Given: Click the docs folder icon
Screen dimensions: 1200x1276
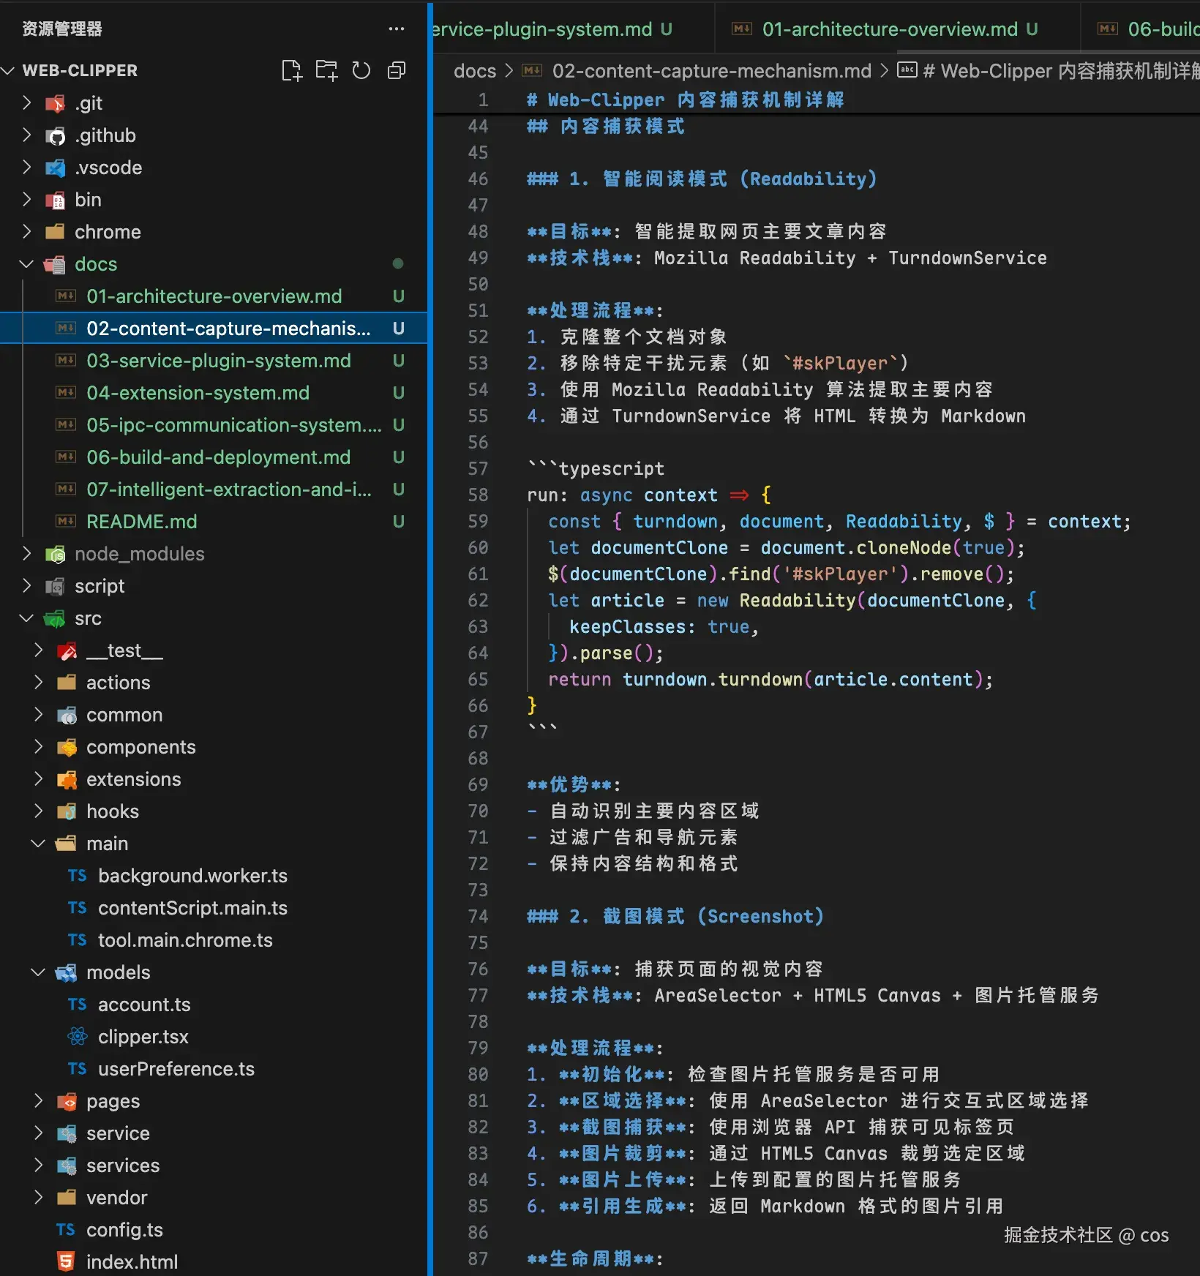Looking at the screenshot, I should pos(56,264).
